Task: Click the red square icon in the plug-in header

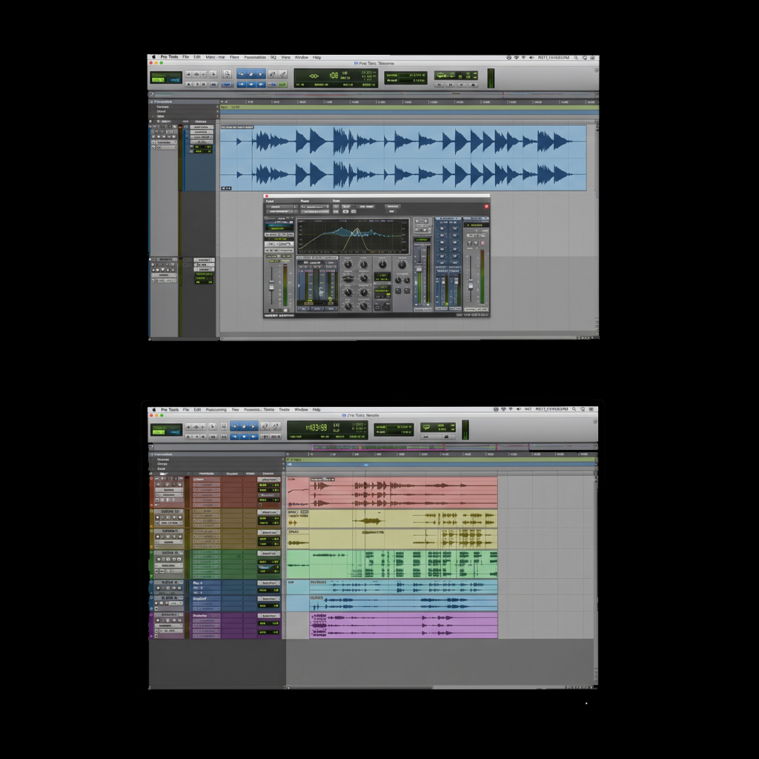Action: coord(486,207)
